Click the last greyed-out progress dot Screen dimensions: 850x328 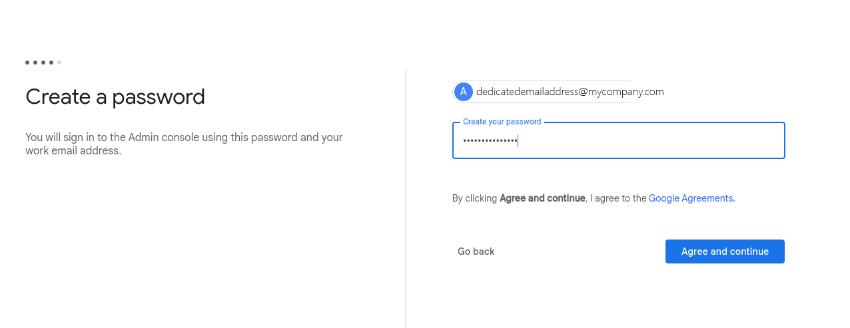pyautogui.click(x=59, y=63)
